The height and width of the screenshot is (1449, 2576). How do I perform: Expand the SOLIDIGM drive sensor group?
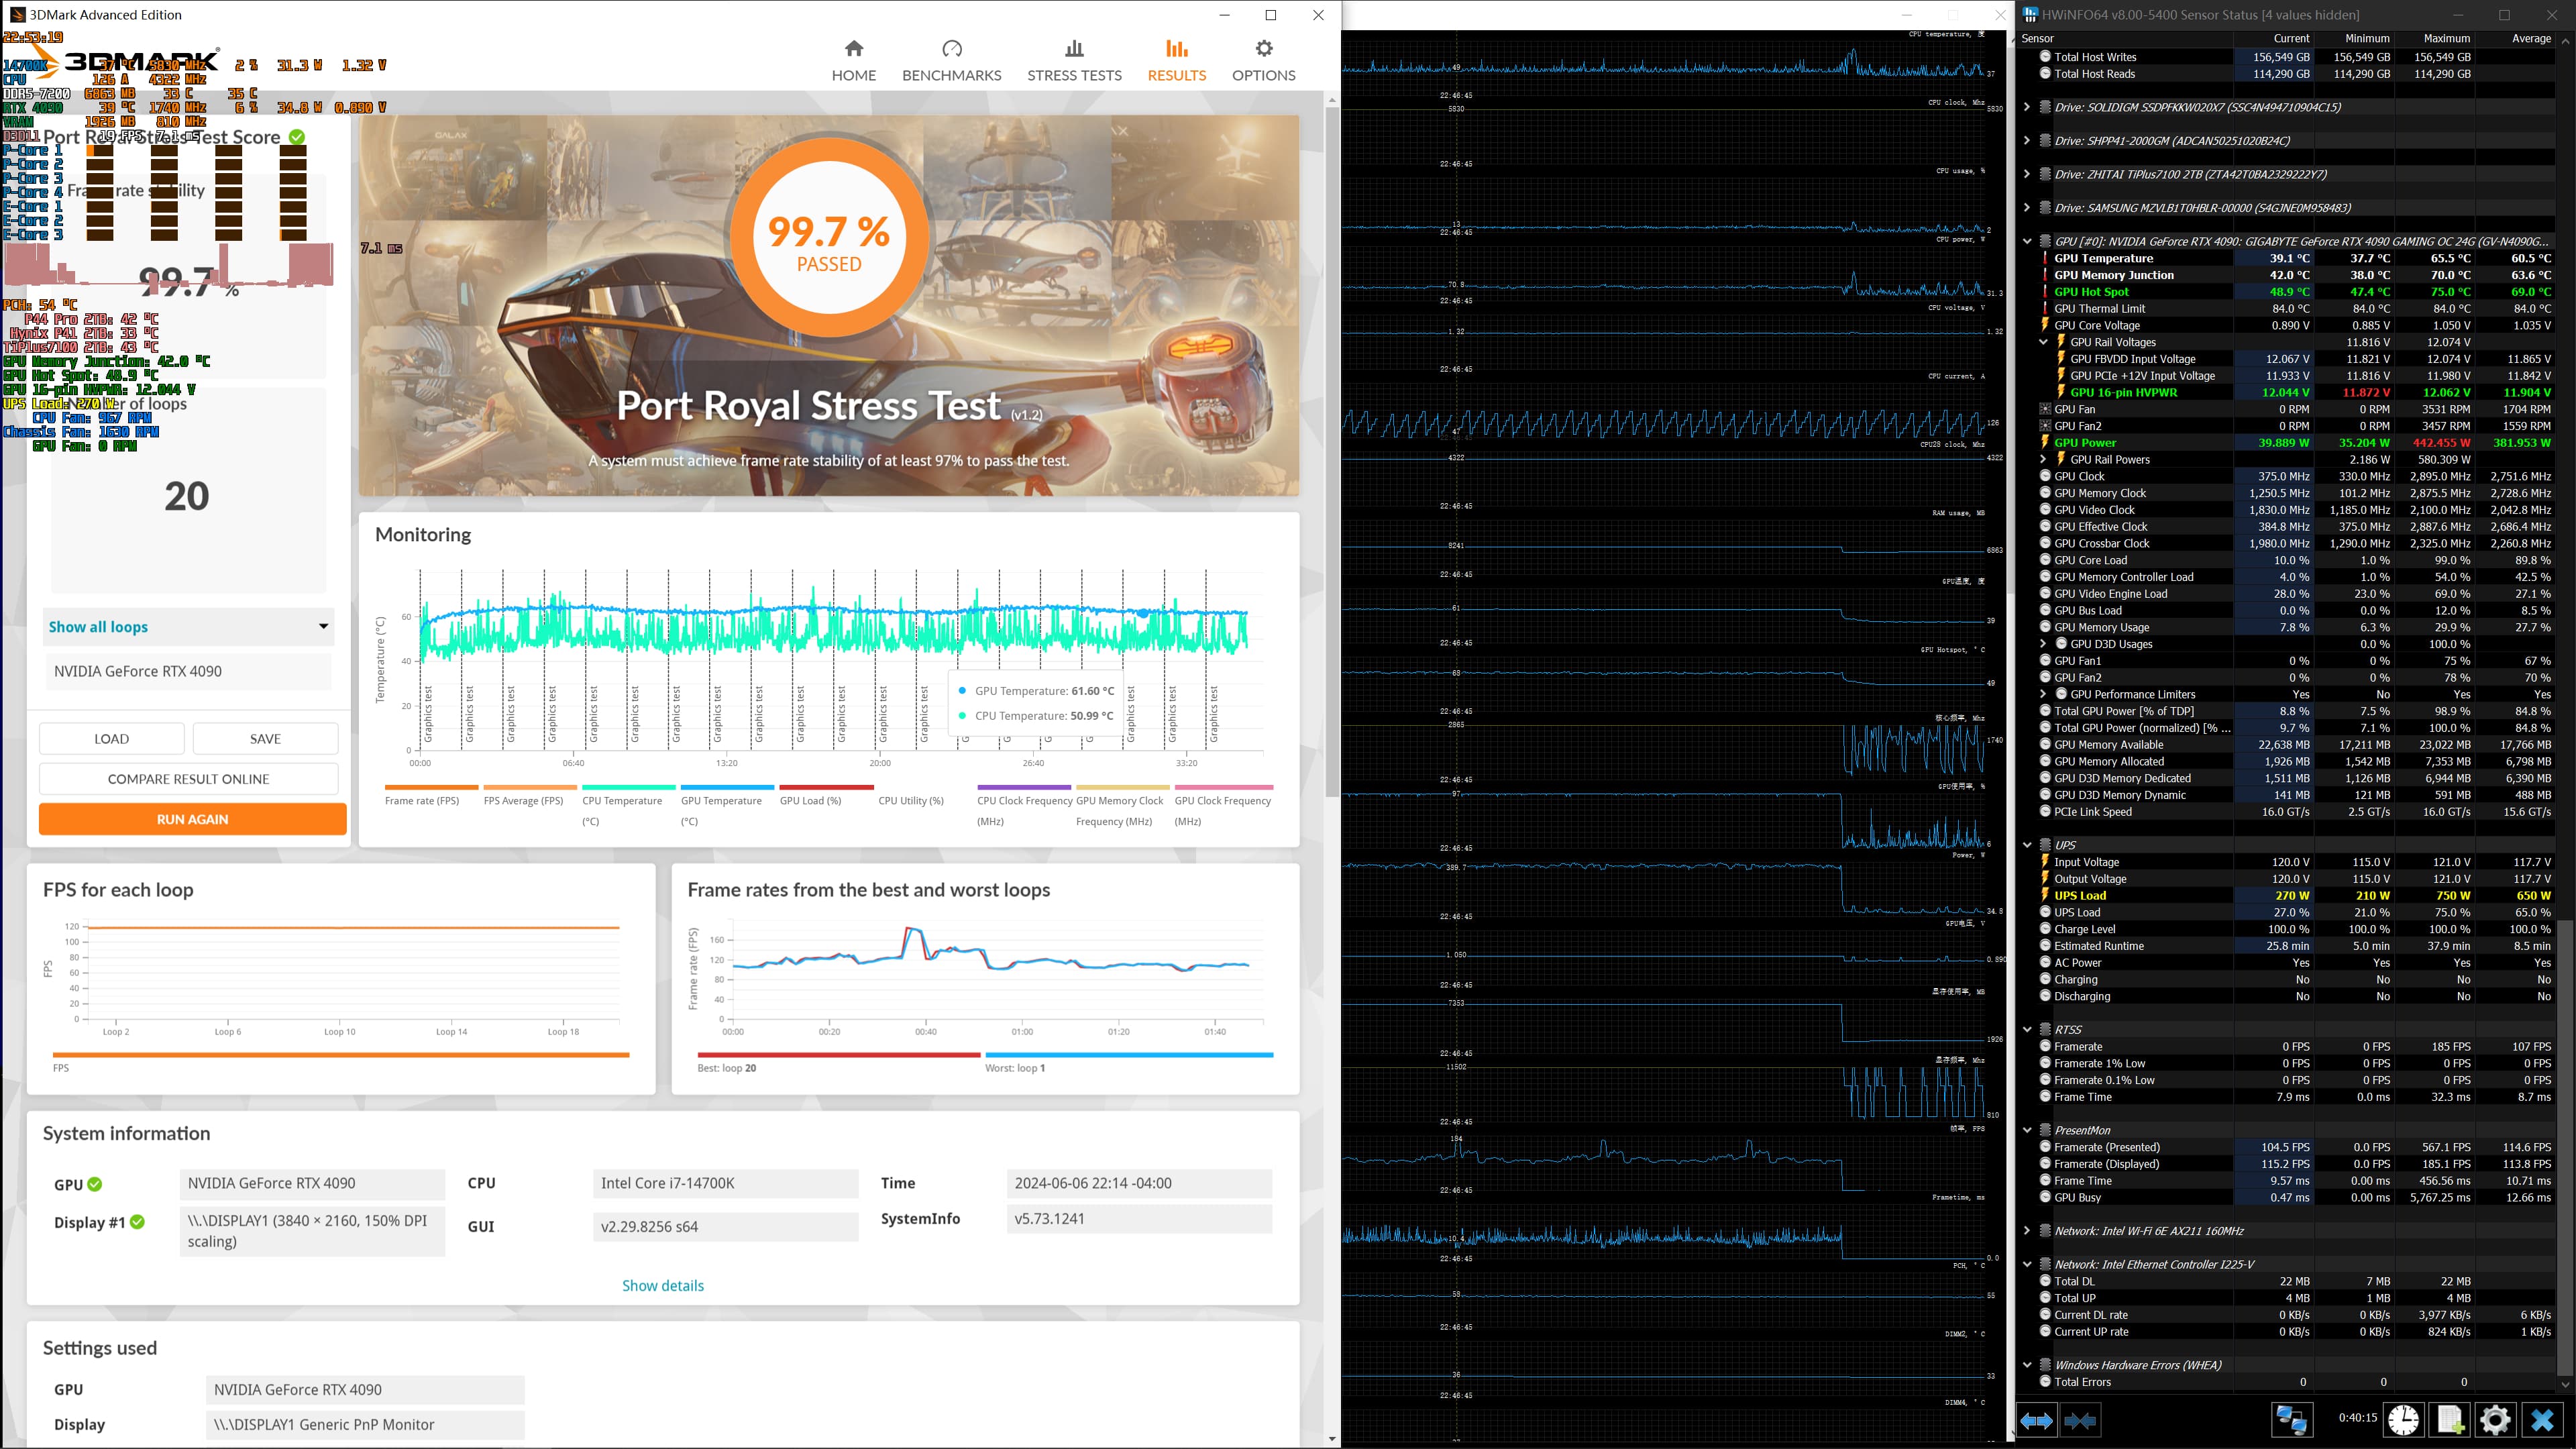(x=2027, y=107)
